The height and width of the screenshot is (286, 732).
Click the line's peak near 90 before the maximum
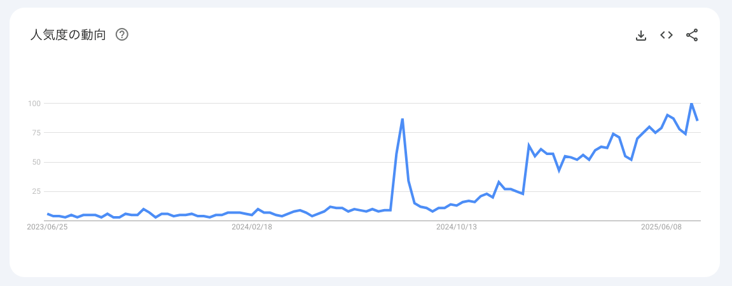pyautogui.click(x=668, y=115)
